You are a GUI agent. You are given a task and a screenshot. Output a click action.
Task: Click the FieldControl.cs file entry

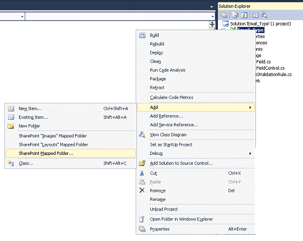tap(270, 68)
